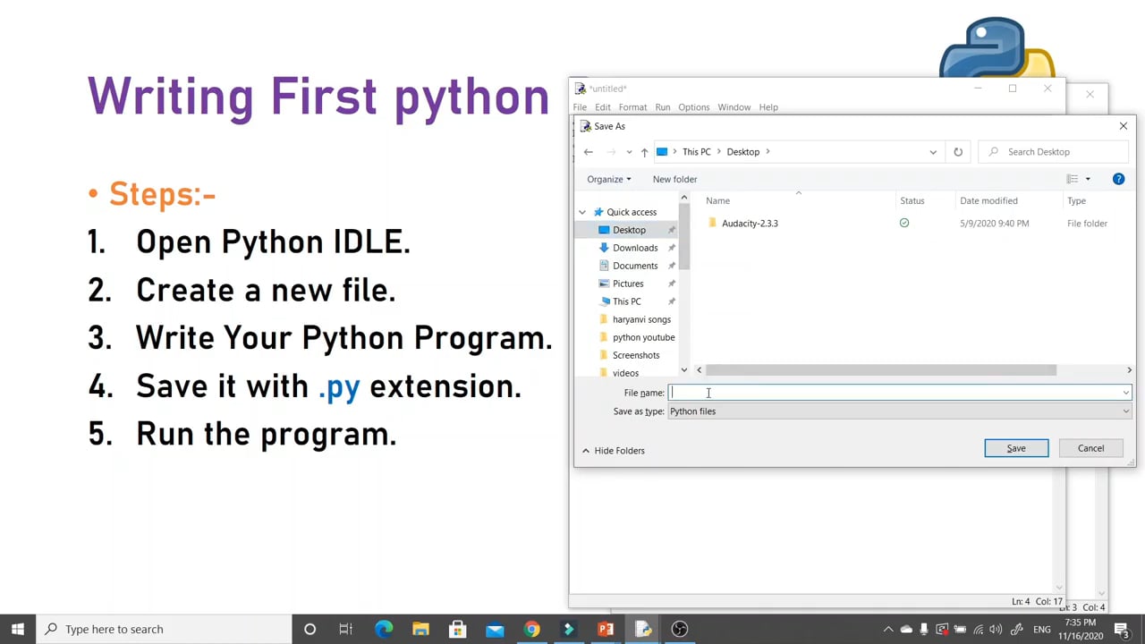This screenshot has height=644, width=1145.
Task: Create a New folder
Action: (674, 179)
